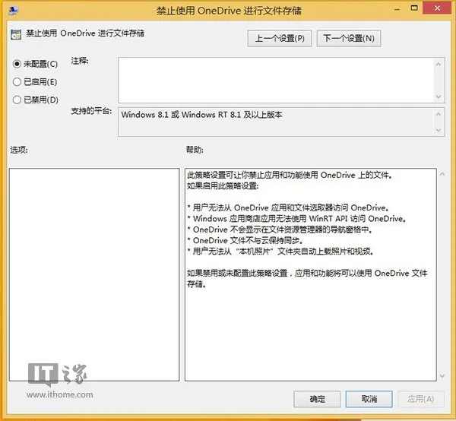Click the heading '禁止使用 OneDrive 进行文件存储' below the title bar

(x=85, y=33)
